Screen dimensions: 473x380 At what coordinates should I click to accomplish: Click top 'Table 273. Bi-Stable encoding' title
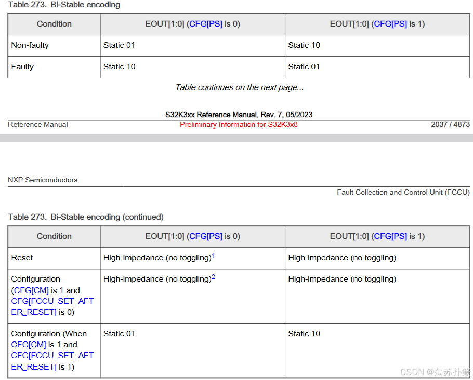pos(64,5)
